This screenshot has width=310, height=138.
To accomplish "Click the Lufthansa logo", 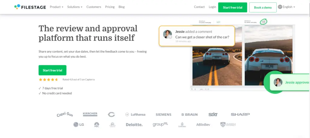I will (135, 114).
